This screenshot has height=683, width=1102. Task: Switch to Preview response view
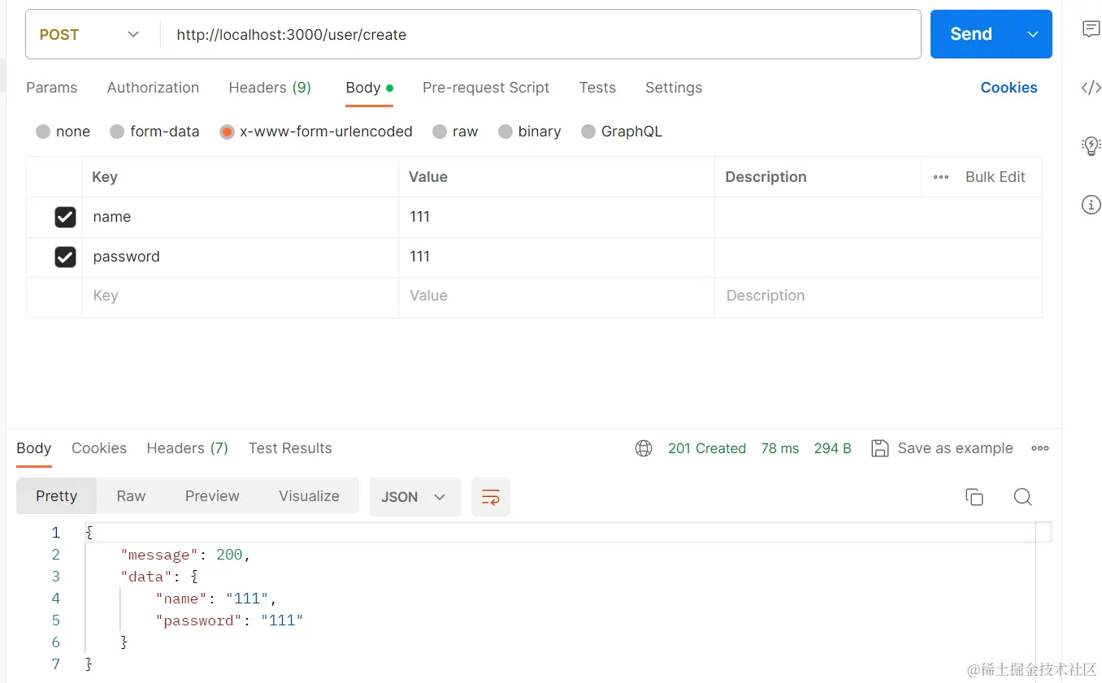[212, 496]
